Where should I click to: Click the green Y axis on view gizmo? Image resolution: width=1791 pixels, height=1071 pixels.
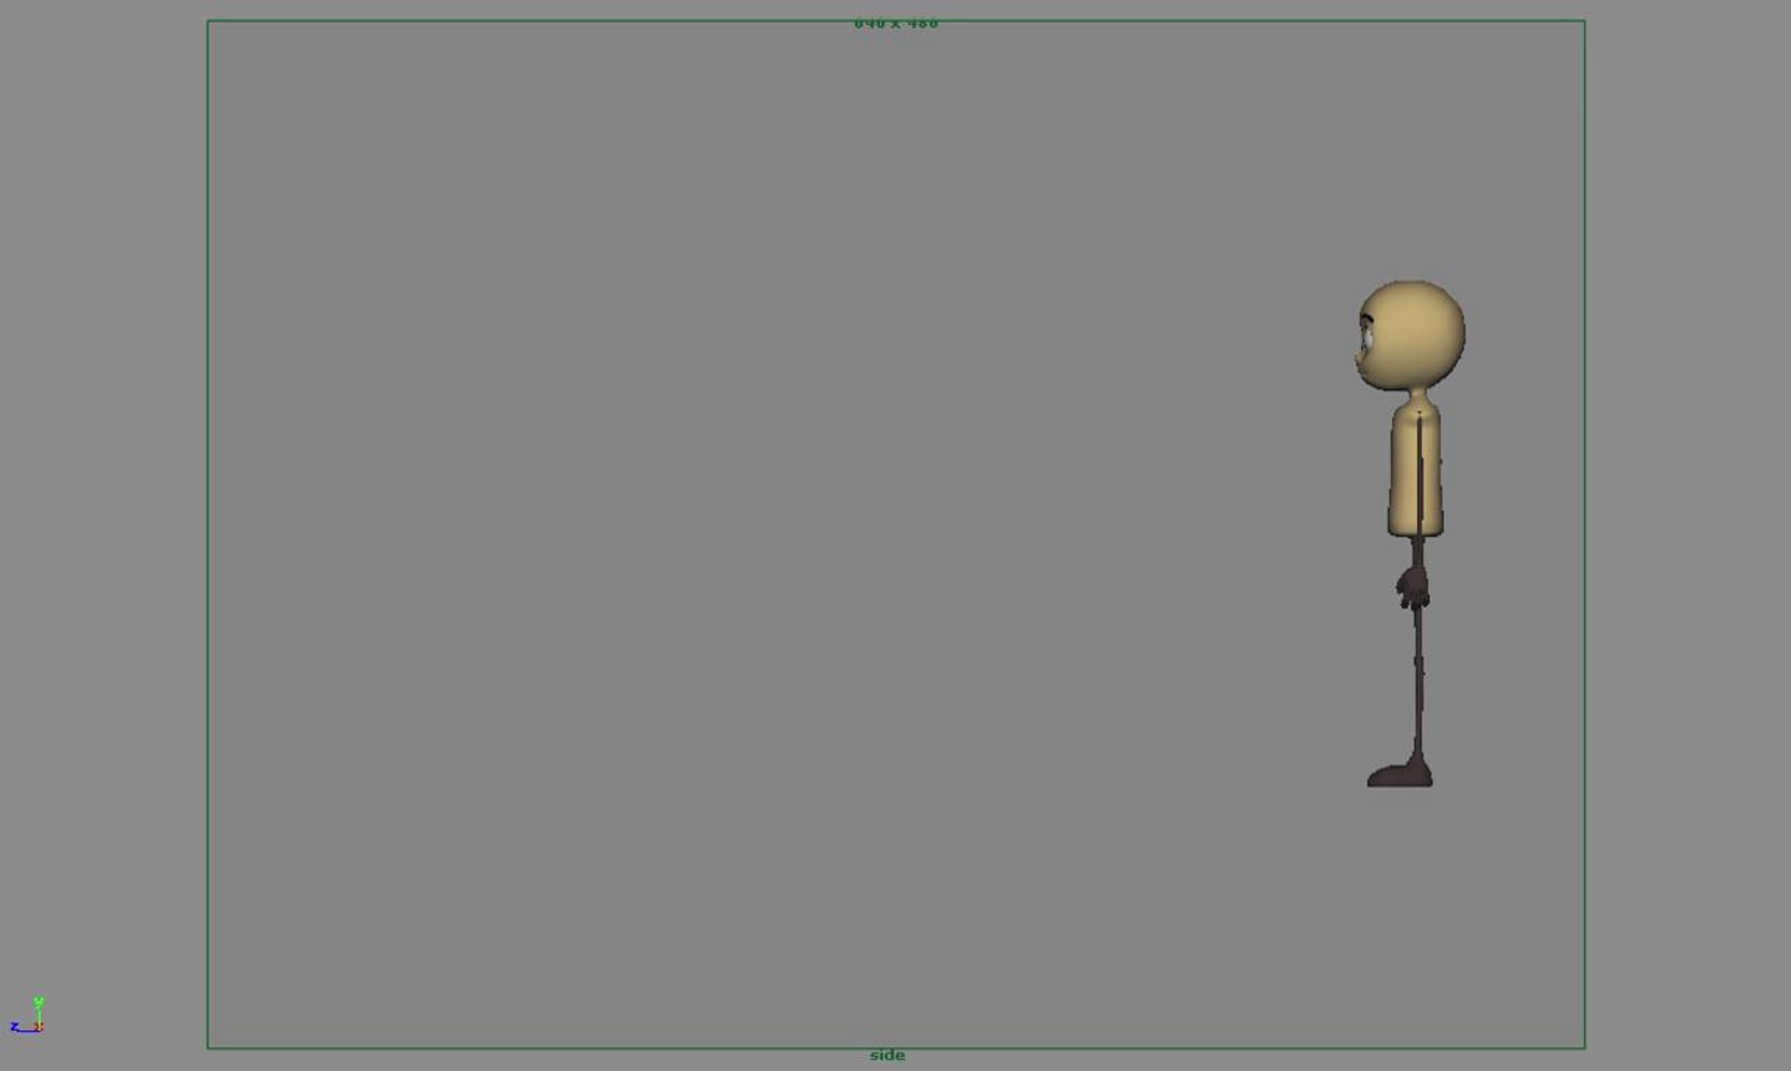click(x=39, y=1012)
